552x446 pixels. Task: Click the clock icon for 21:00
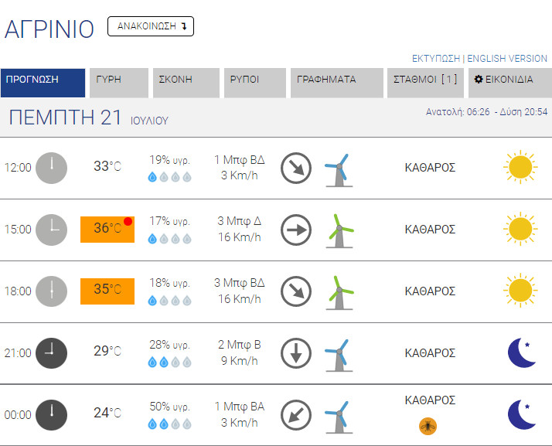[52, 352]
